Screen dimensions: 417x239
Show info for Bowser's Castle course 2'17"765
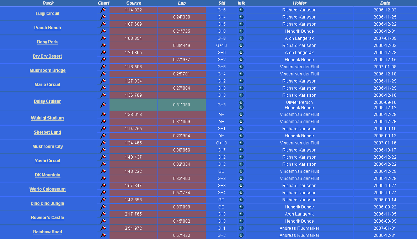241,214
